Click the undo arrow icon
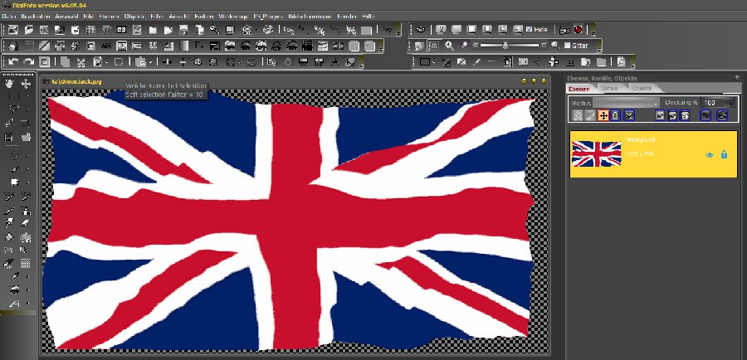The width and height of the screenshot is (747, 360). click(x=12, y=62)
